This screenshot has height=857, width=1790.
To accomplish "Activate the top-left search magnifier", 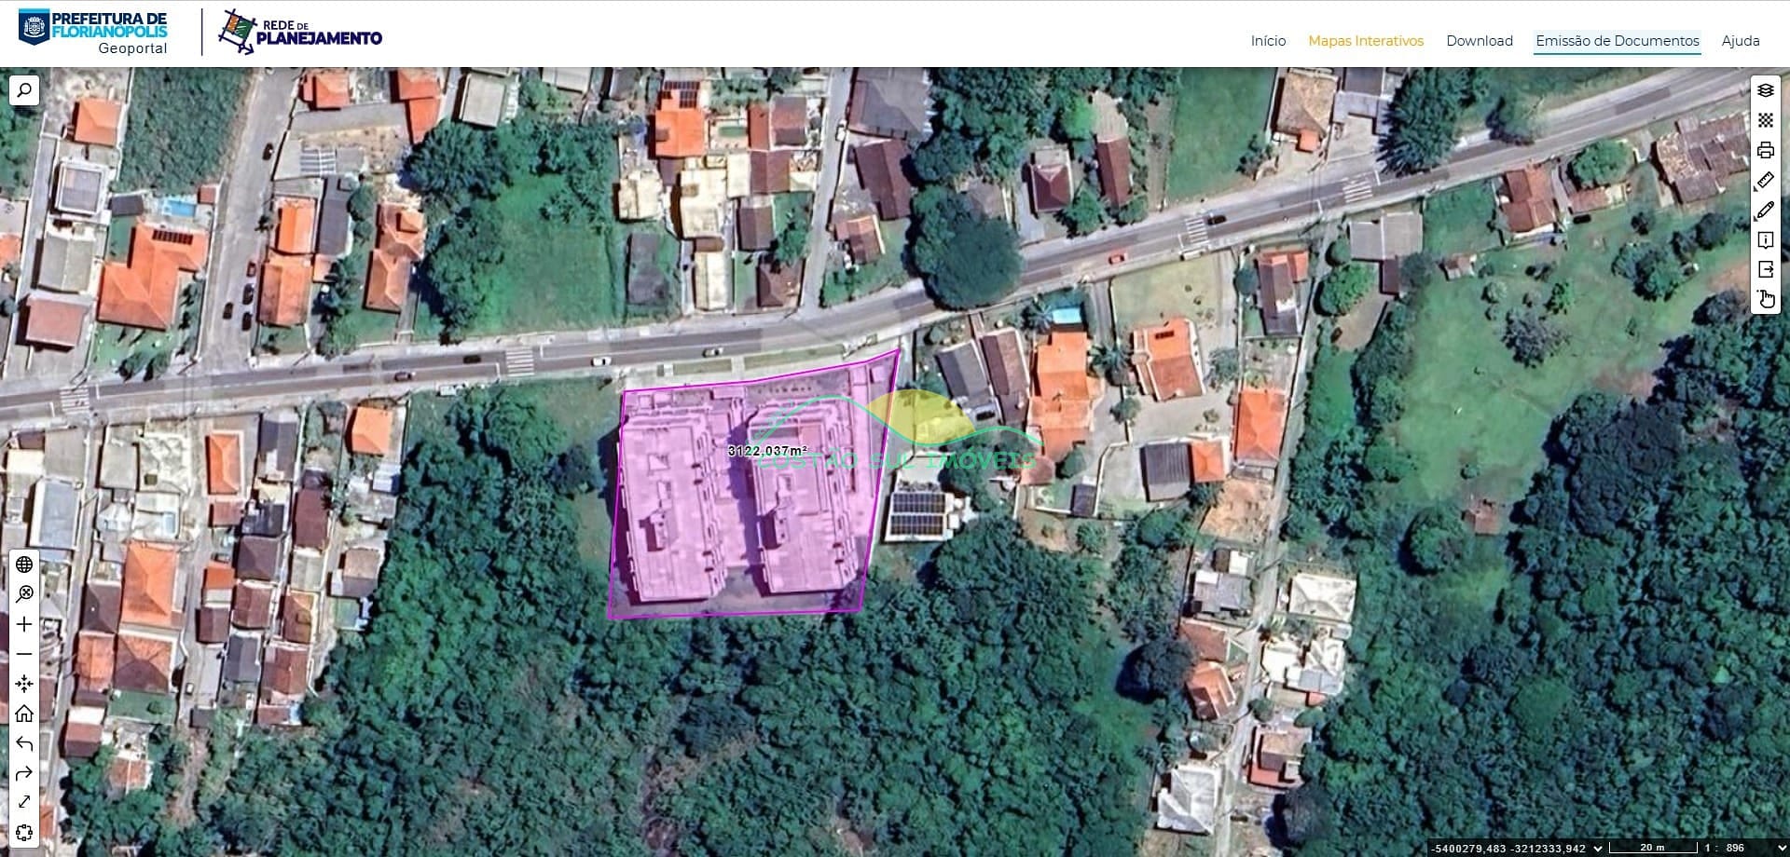I will tap(23, 89).
